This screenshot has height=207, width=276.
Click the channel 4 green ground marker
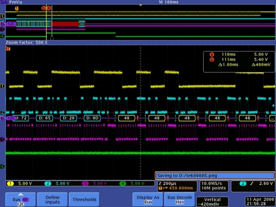click(x=2, y=166)
